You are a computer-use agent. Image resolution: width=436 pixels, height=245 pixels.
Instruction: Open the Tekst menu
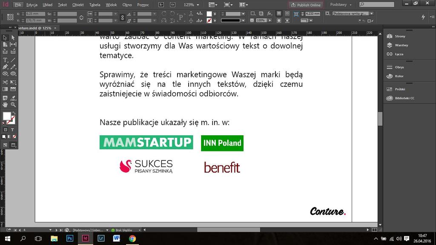[x=62, y=5]
